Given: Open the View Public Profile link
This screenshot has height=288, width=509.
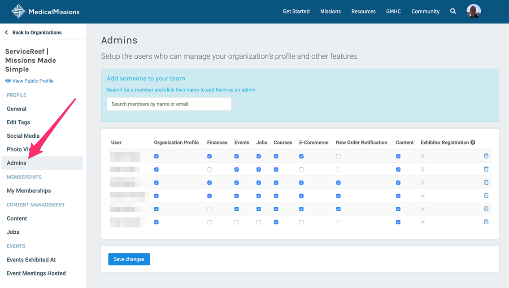Looking at the screenshot, I should pos(33,81).
